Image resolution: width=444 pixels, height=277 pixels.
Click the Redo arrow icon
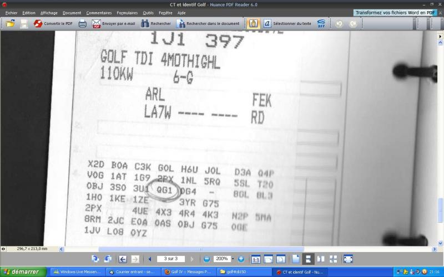[x=353, y=24]
